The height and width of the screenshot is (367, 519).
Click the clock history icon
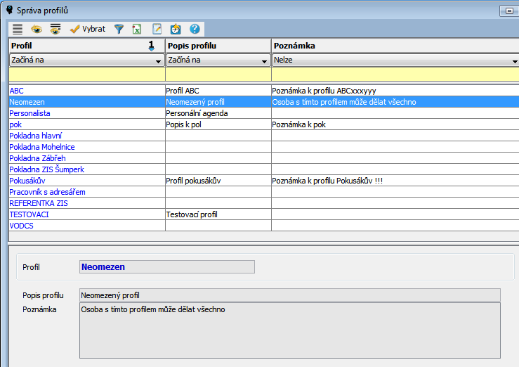pos(176,29)
